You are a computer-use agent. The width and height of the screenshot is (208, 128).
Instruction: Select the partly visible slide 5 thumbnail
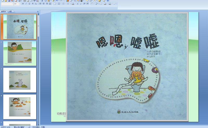click(20, 124)
